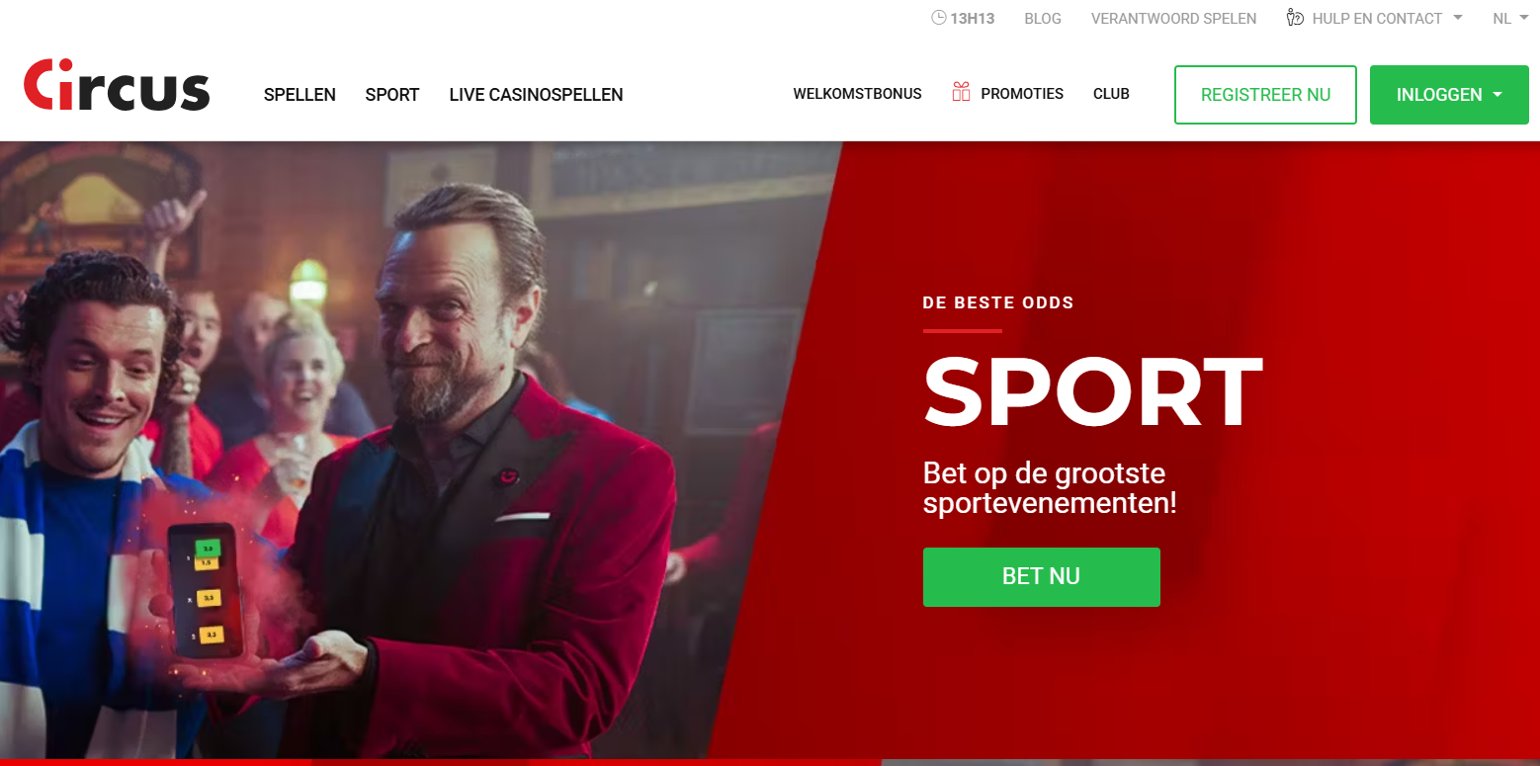Click the gift icon next to Promoties
The width and height of the screenshot is (1540, 766).
[961, 93]
